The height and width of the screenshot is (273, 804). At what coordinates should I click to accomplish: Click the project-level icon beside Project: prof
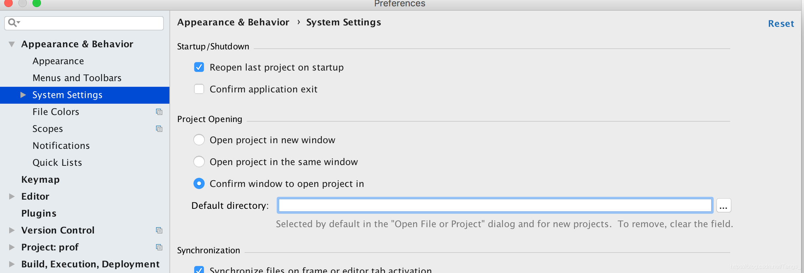159,247
